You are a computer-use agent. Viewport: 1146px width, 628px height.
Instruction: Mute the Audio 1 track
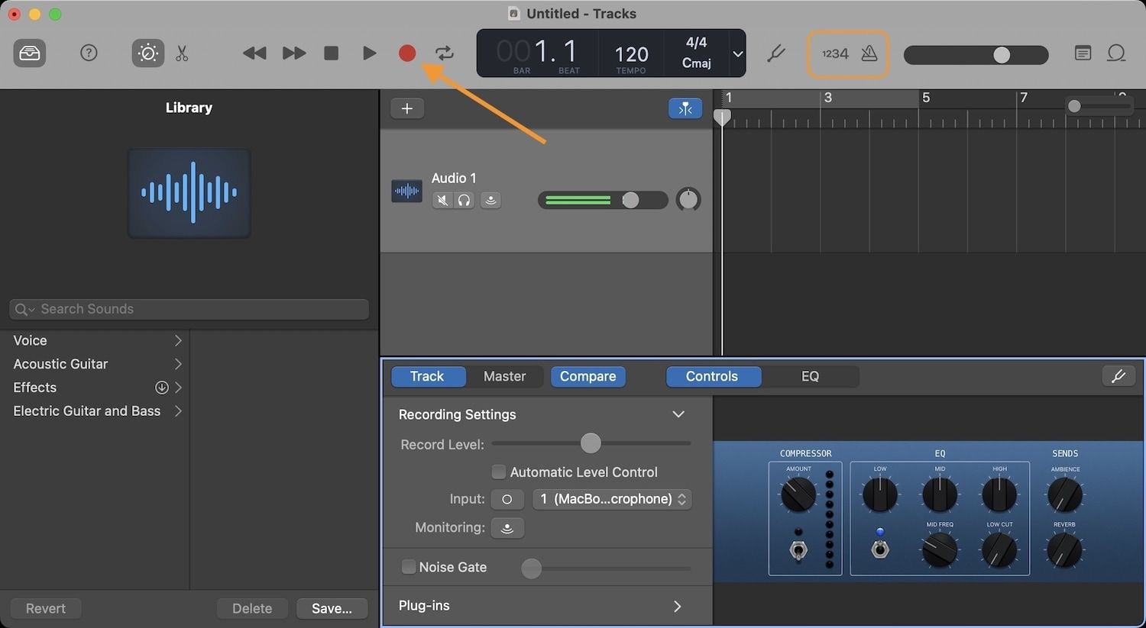tap(442, 201)
